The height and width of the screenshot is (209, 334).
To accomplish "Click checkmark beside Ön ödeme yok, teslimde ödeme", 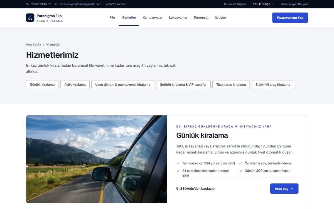I will 241,163.
